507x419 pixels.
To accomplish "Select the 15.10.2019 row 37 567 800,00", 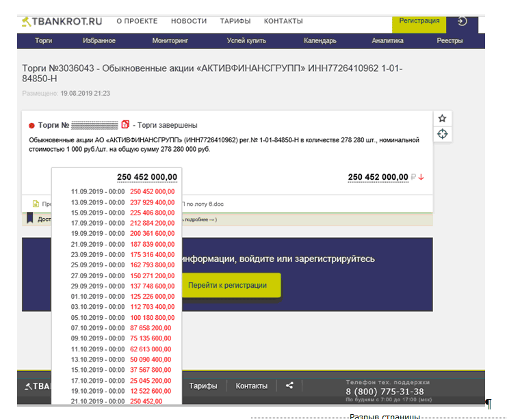I will (121, 370).
